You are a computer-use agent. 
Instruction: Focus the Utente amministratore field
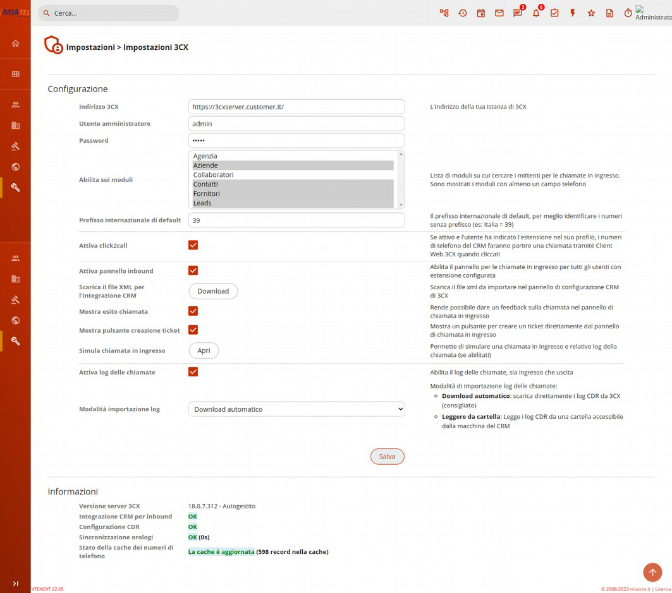pyautogui.click(x=296, y=124)
